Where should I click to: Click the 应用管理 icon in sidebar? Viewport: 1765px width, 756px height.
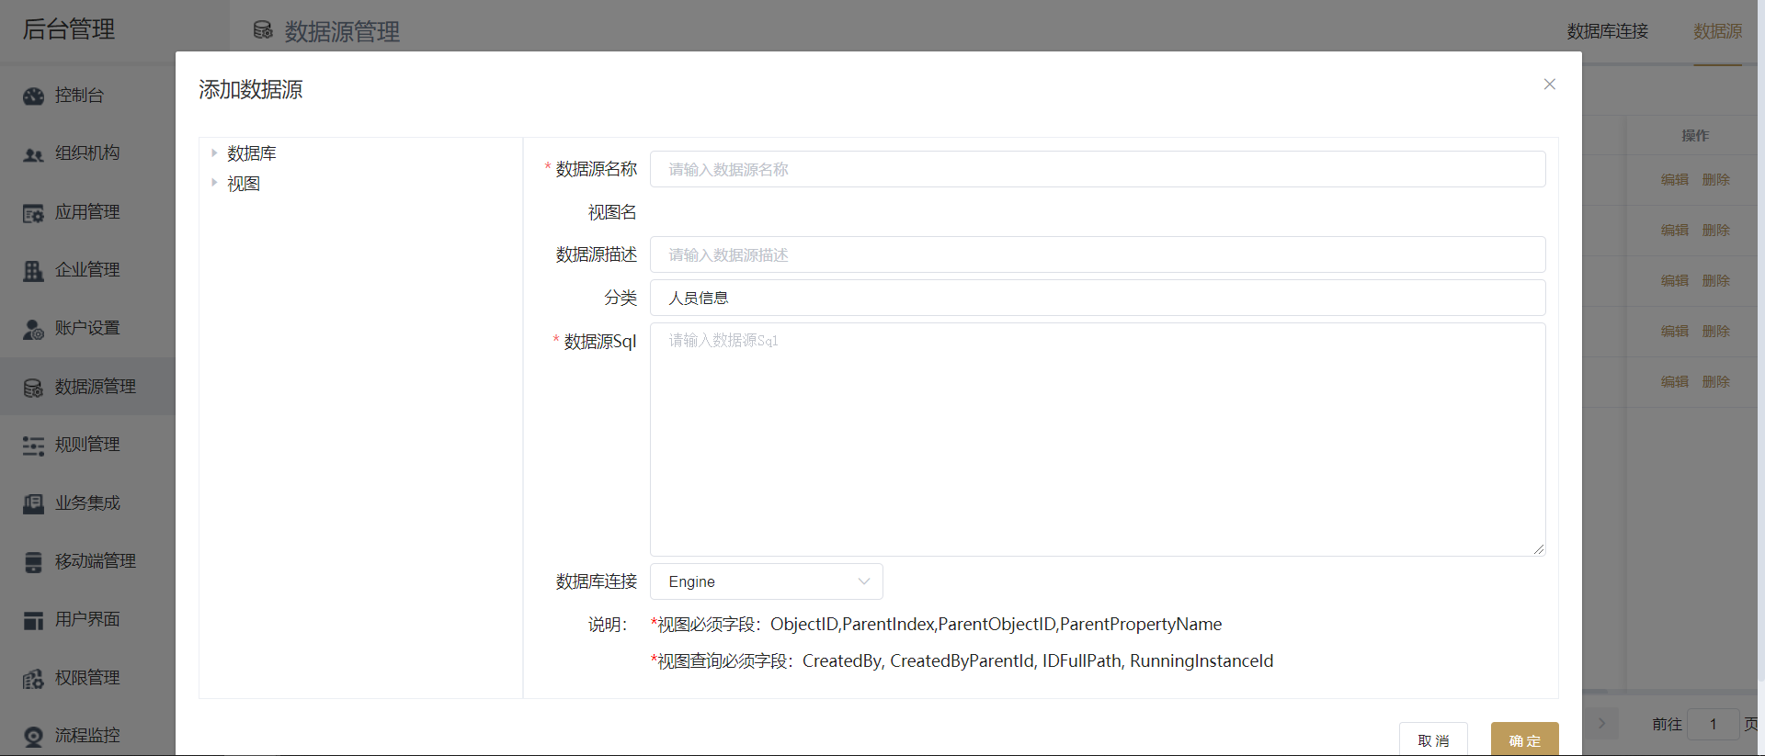tap(33, 213)
